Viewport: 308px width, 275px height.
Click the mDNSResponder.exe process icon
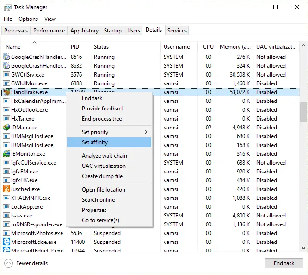[6, 224]
